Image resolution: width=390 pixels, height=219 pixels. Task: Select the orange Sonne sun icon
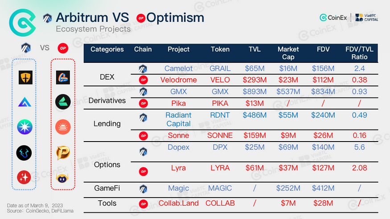point(63,127)
